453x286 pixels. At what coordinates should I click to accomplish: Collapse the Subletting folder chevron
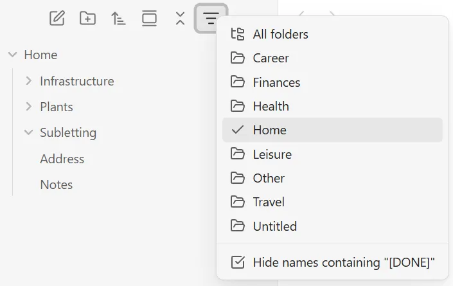(28, 132)
